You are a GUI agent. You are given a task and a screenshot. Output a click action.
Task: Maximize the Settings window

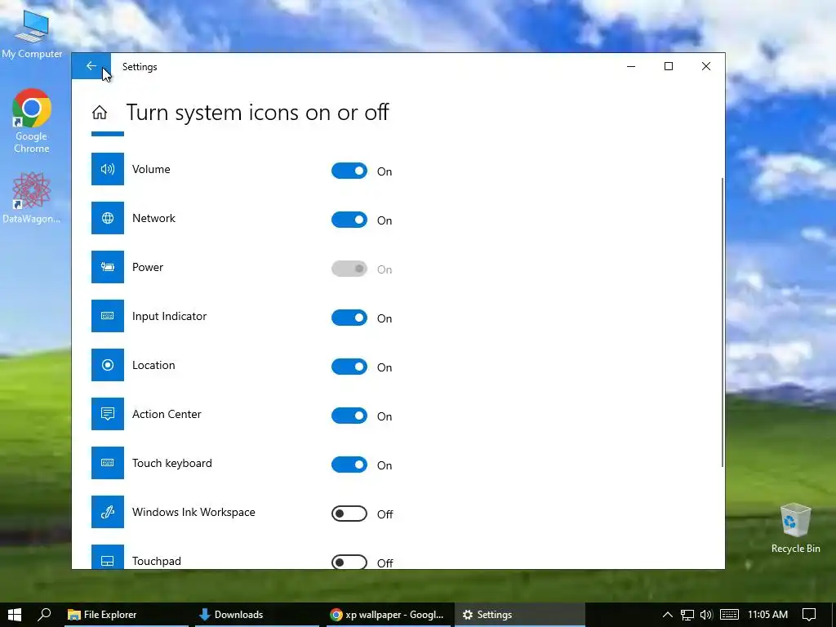pos(669,66)
